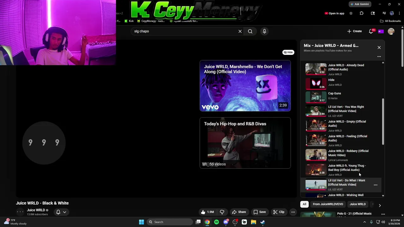Clear the search box with the X icon

coord(240,31)
